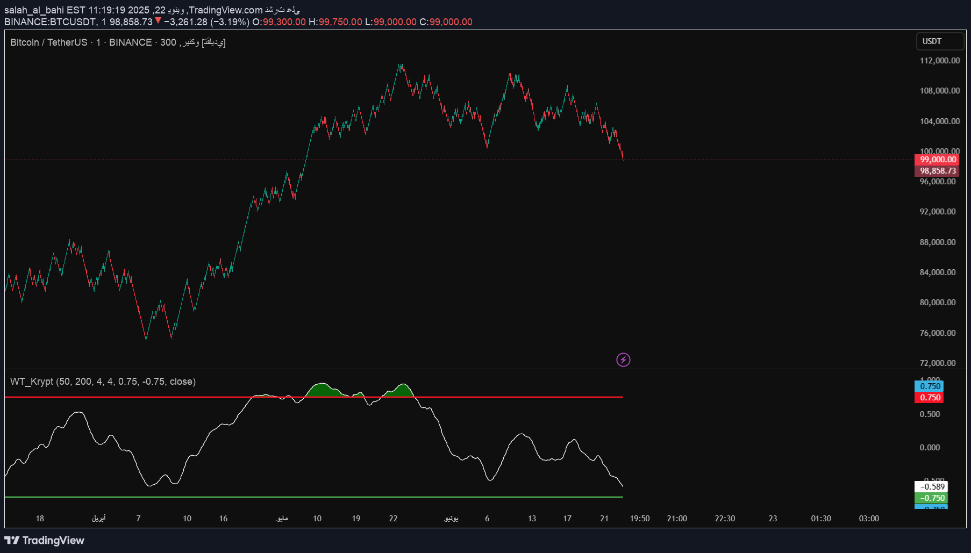Click the 98,858.73 last price label

click(x=937, y=171)
